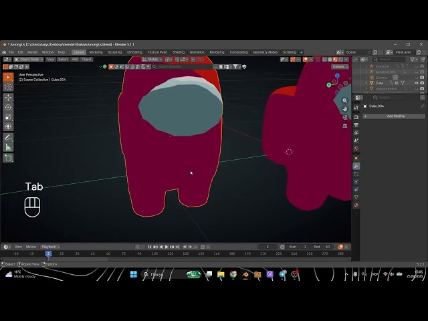Image resolution: width=428 pixels, height=321 pixels.
Task: Switch to the Sculpting workspace tab
Action: [x=114, y=52]
